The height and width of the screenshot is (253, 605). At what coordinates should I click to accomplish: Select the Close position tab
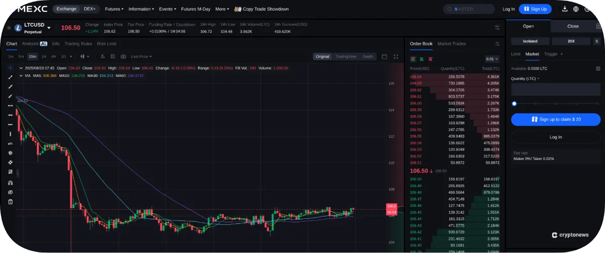(x=573, y=26)
